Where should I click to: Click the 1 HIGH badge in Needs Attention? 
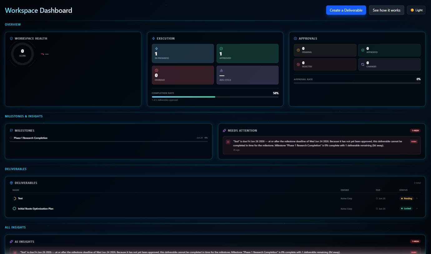pyautogui.click(x=415, y=130)
